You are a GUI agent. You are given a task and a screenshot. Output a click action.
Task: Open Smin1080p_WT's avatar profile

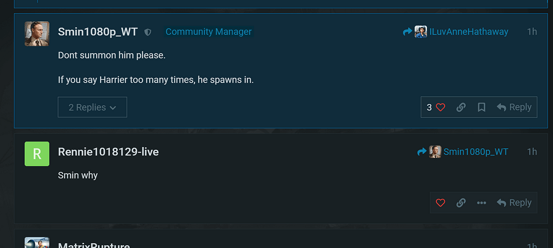coord(37,34)
